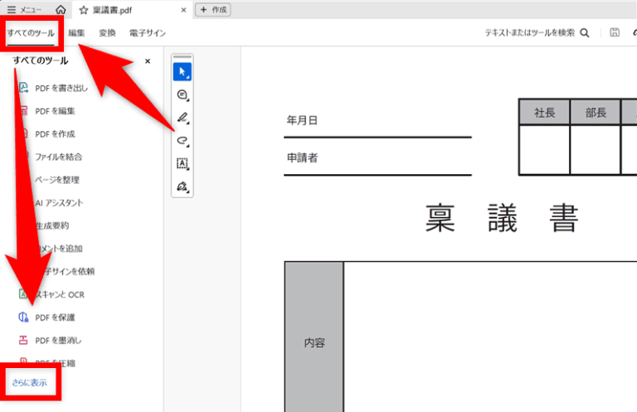
Task: Select the add text box tool
Action: point(182,163)
